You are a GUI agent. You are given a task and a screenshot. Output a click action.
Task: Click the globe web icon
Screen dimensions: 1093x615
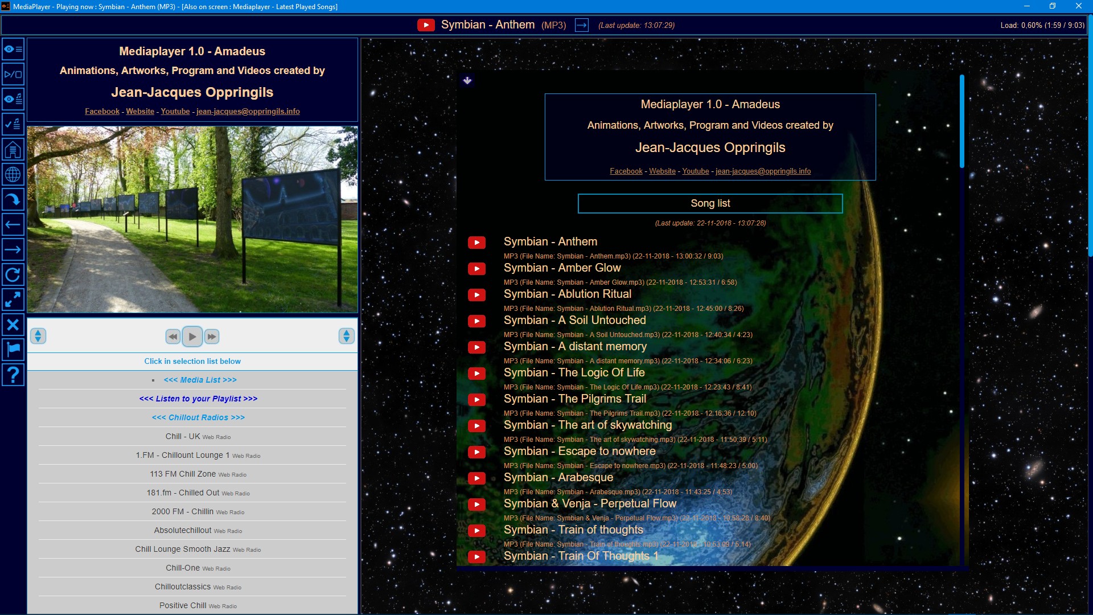[x=13, y=175]
